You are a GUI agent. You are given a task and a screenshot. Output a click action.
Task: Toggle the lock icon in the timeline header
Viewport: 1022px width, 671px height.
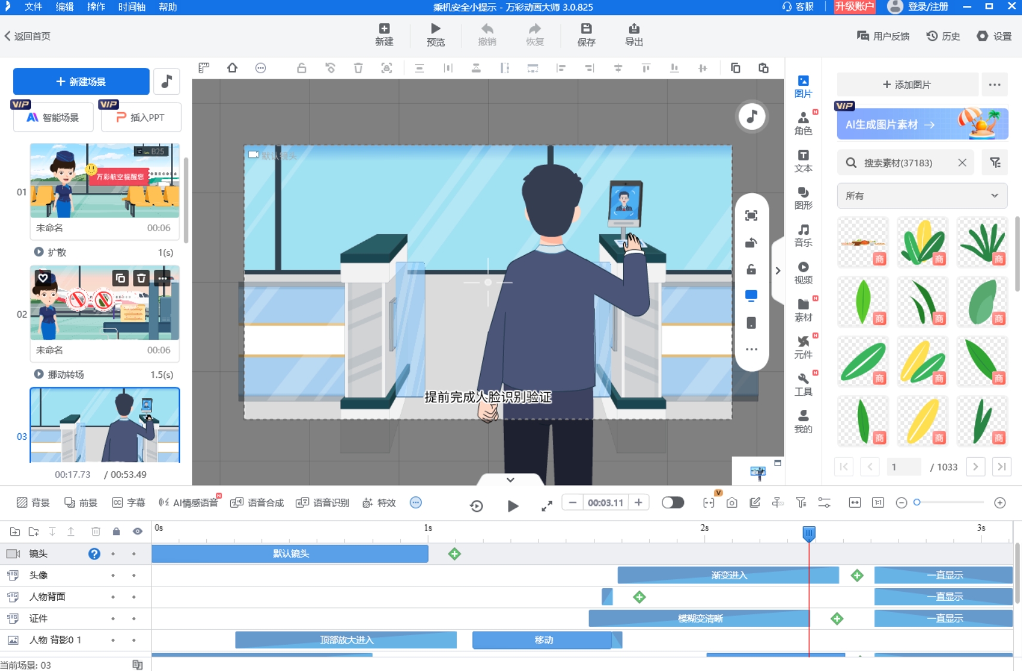(x=116, y=531)
